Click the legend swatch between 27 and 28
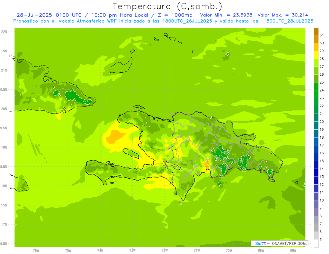The height and width of the screenshot is (254, 329). coord(316,62)
